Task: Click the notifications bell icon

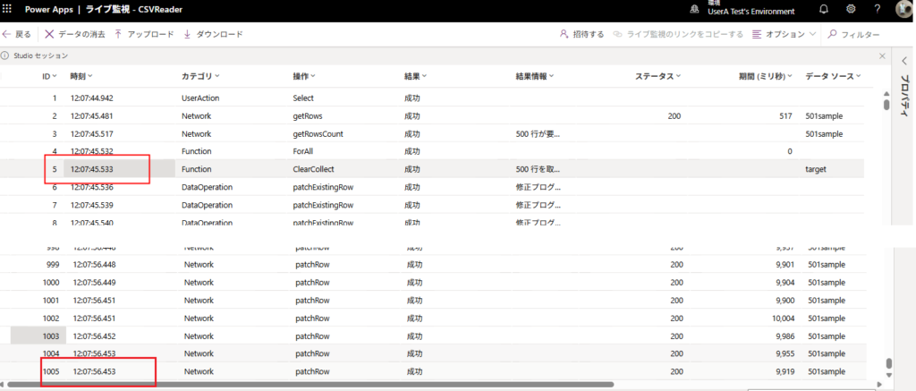Action: (x=823, y=9)
